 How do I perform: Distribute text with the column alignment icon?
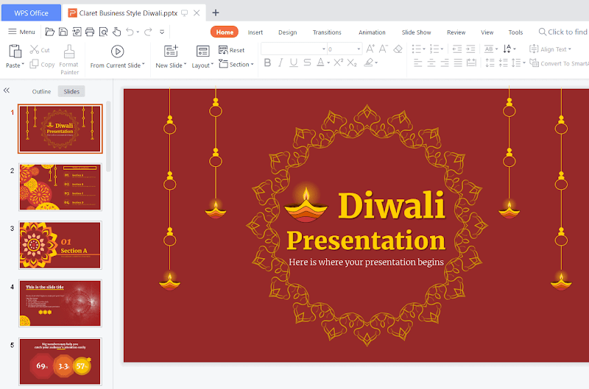[471, 63]
